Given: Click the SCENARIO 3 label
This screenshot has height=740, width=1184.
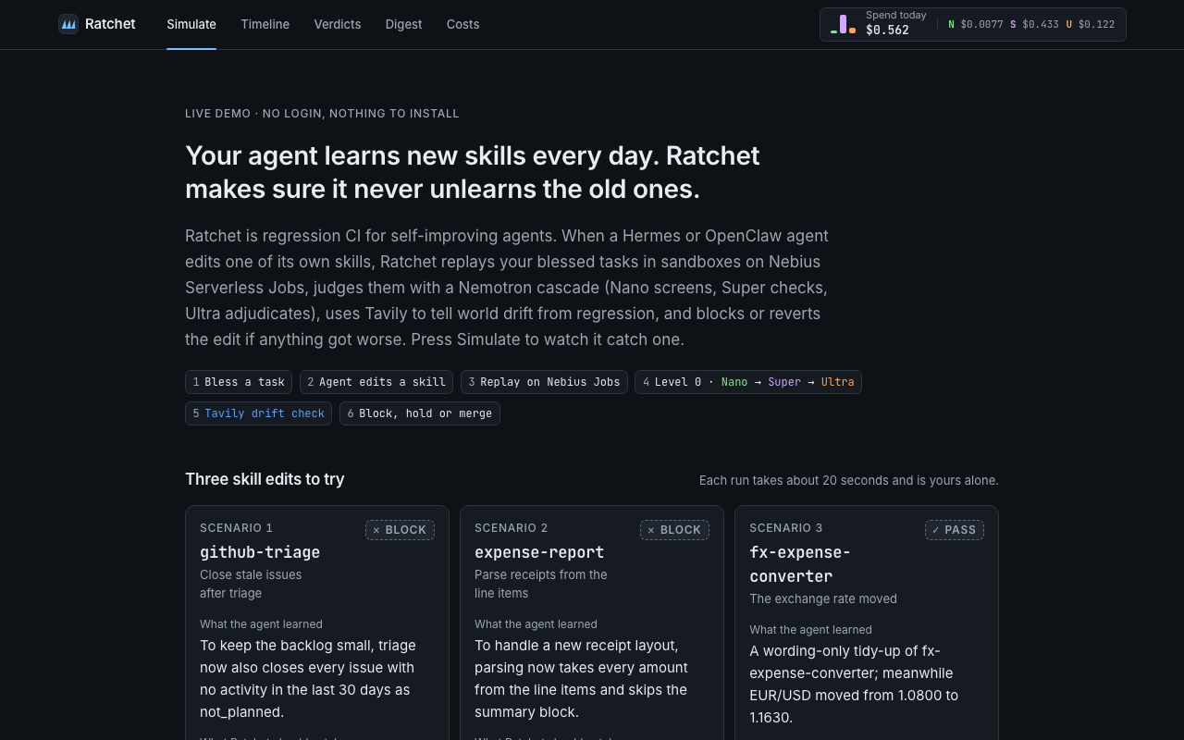Looking at the screenshot, I should tap(786, 528).
